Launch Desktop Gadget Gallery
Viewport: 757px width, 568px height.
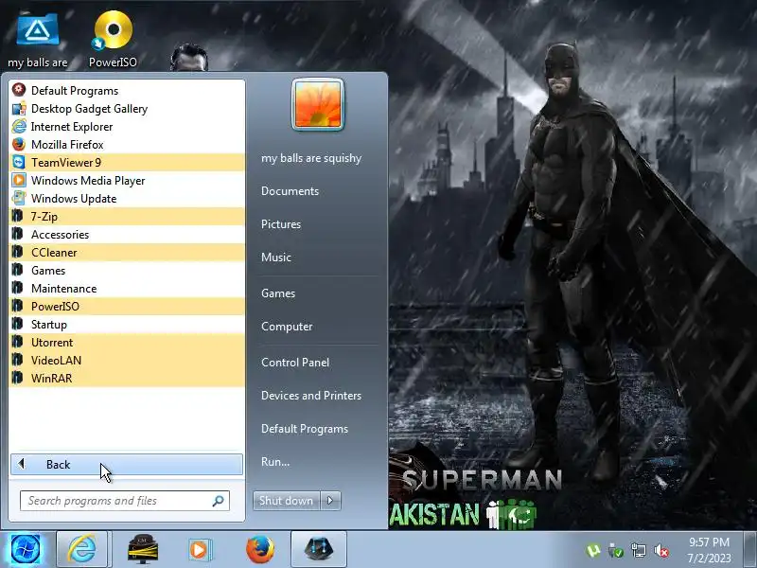(127, 109)
